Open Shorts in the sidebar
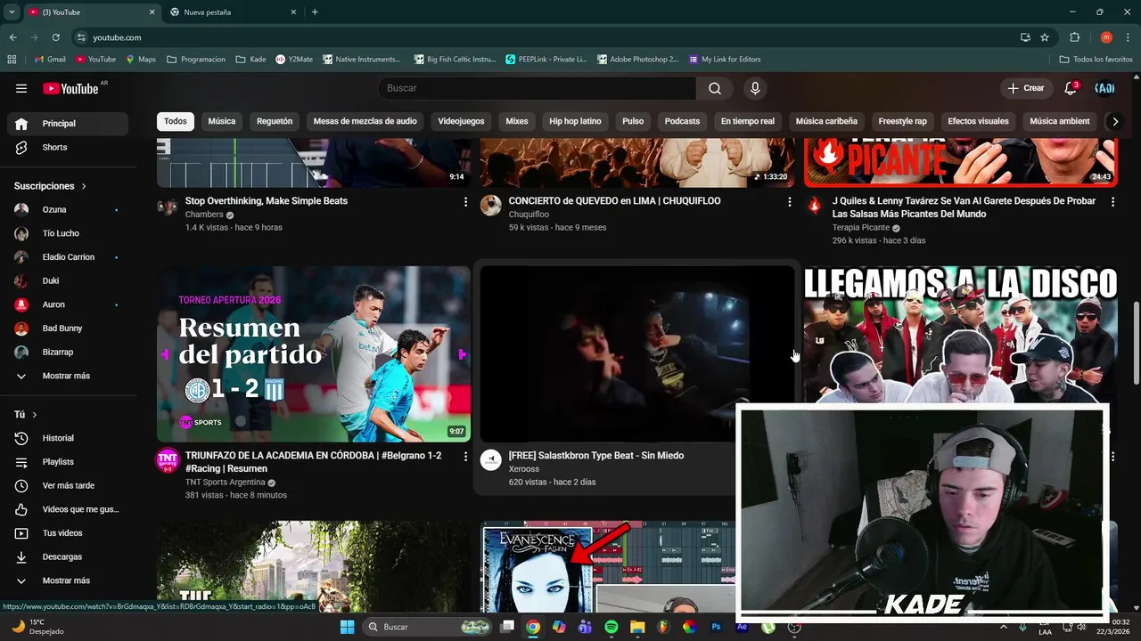The height and width of the screenshot is (641, 1141). coord(68,147)
